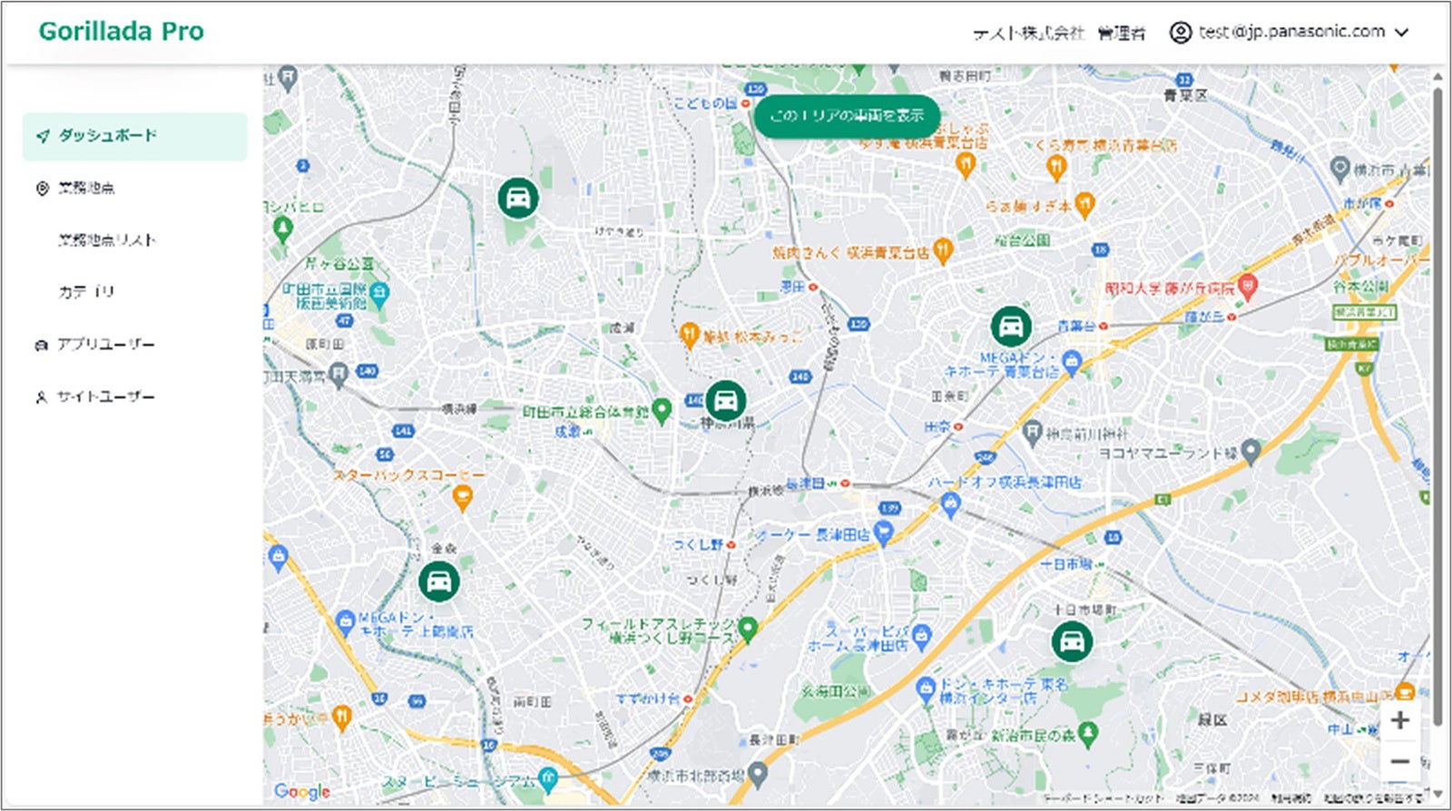Image resolution: width=1452 pixels, height=811 pixels.
Task: Click the すずかけ台 station label
Action: click(648, 699)
